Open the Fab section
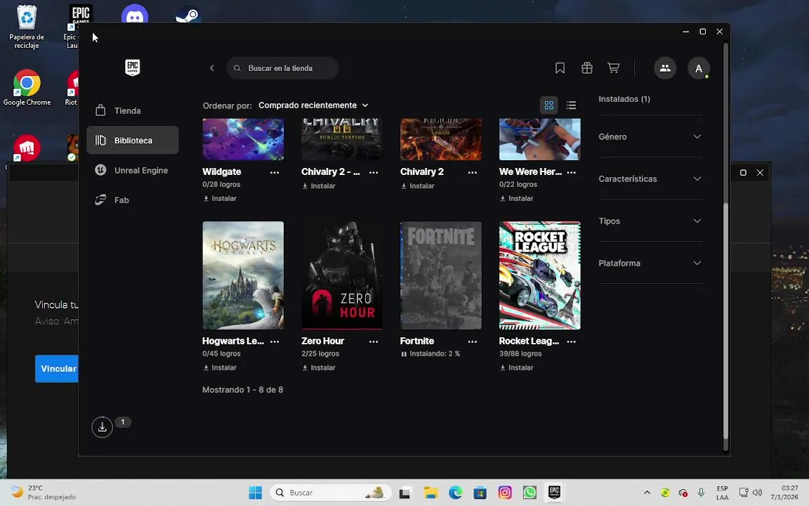809x506 pixels. (x=133, y=200)
